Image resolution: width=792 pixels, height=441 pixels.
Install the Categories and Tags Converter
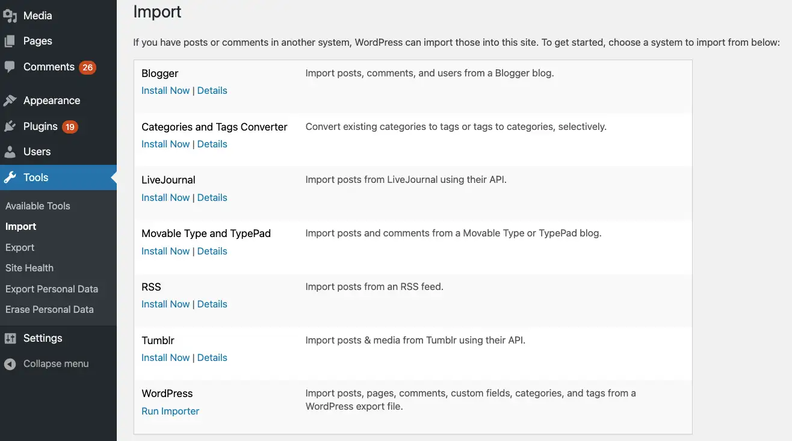coord(166,144)
